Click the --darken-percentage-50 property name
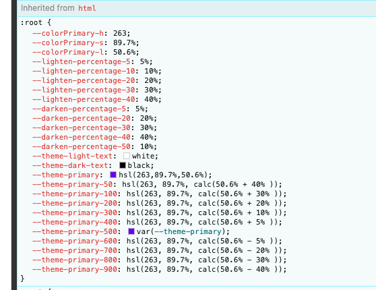The image size is (376, 290). pyautogui.click(x=82, y=146)
